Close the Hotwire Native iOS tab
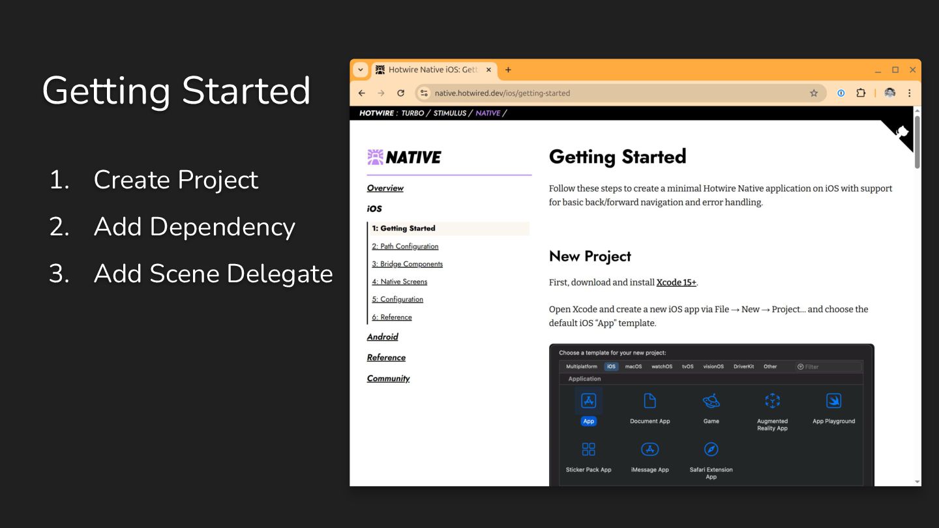This screenshot has width=939, height=528. [488, 70]
